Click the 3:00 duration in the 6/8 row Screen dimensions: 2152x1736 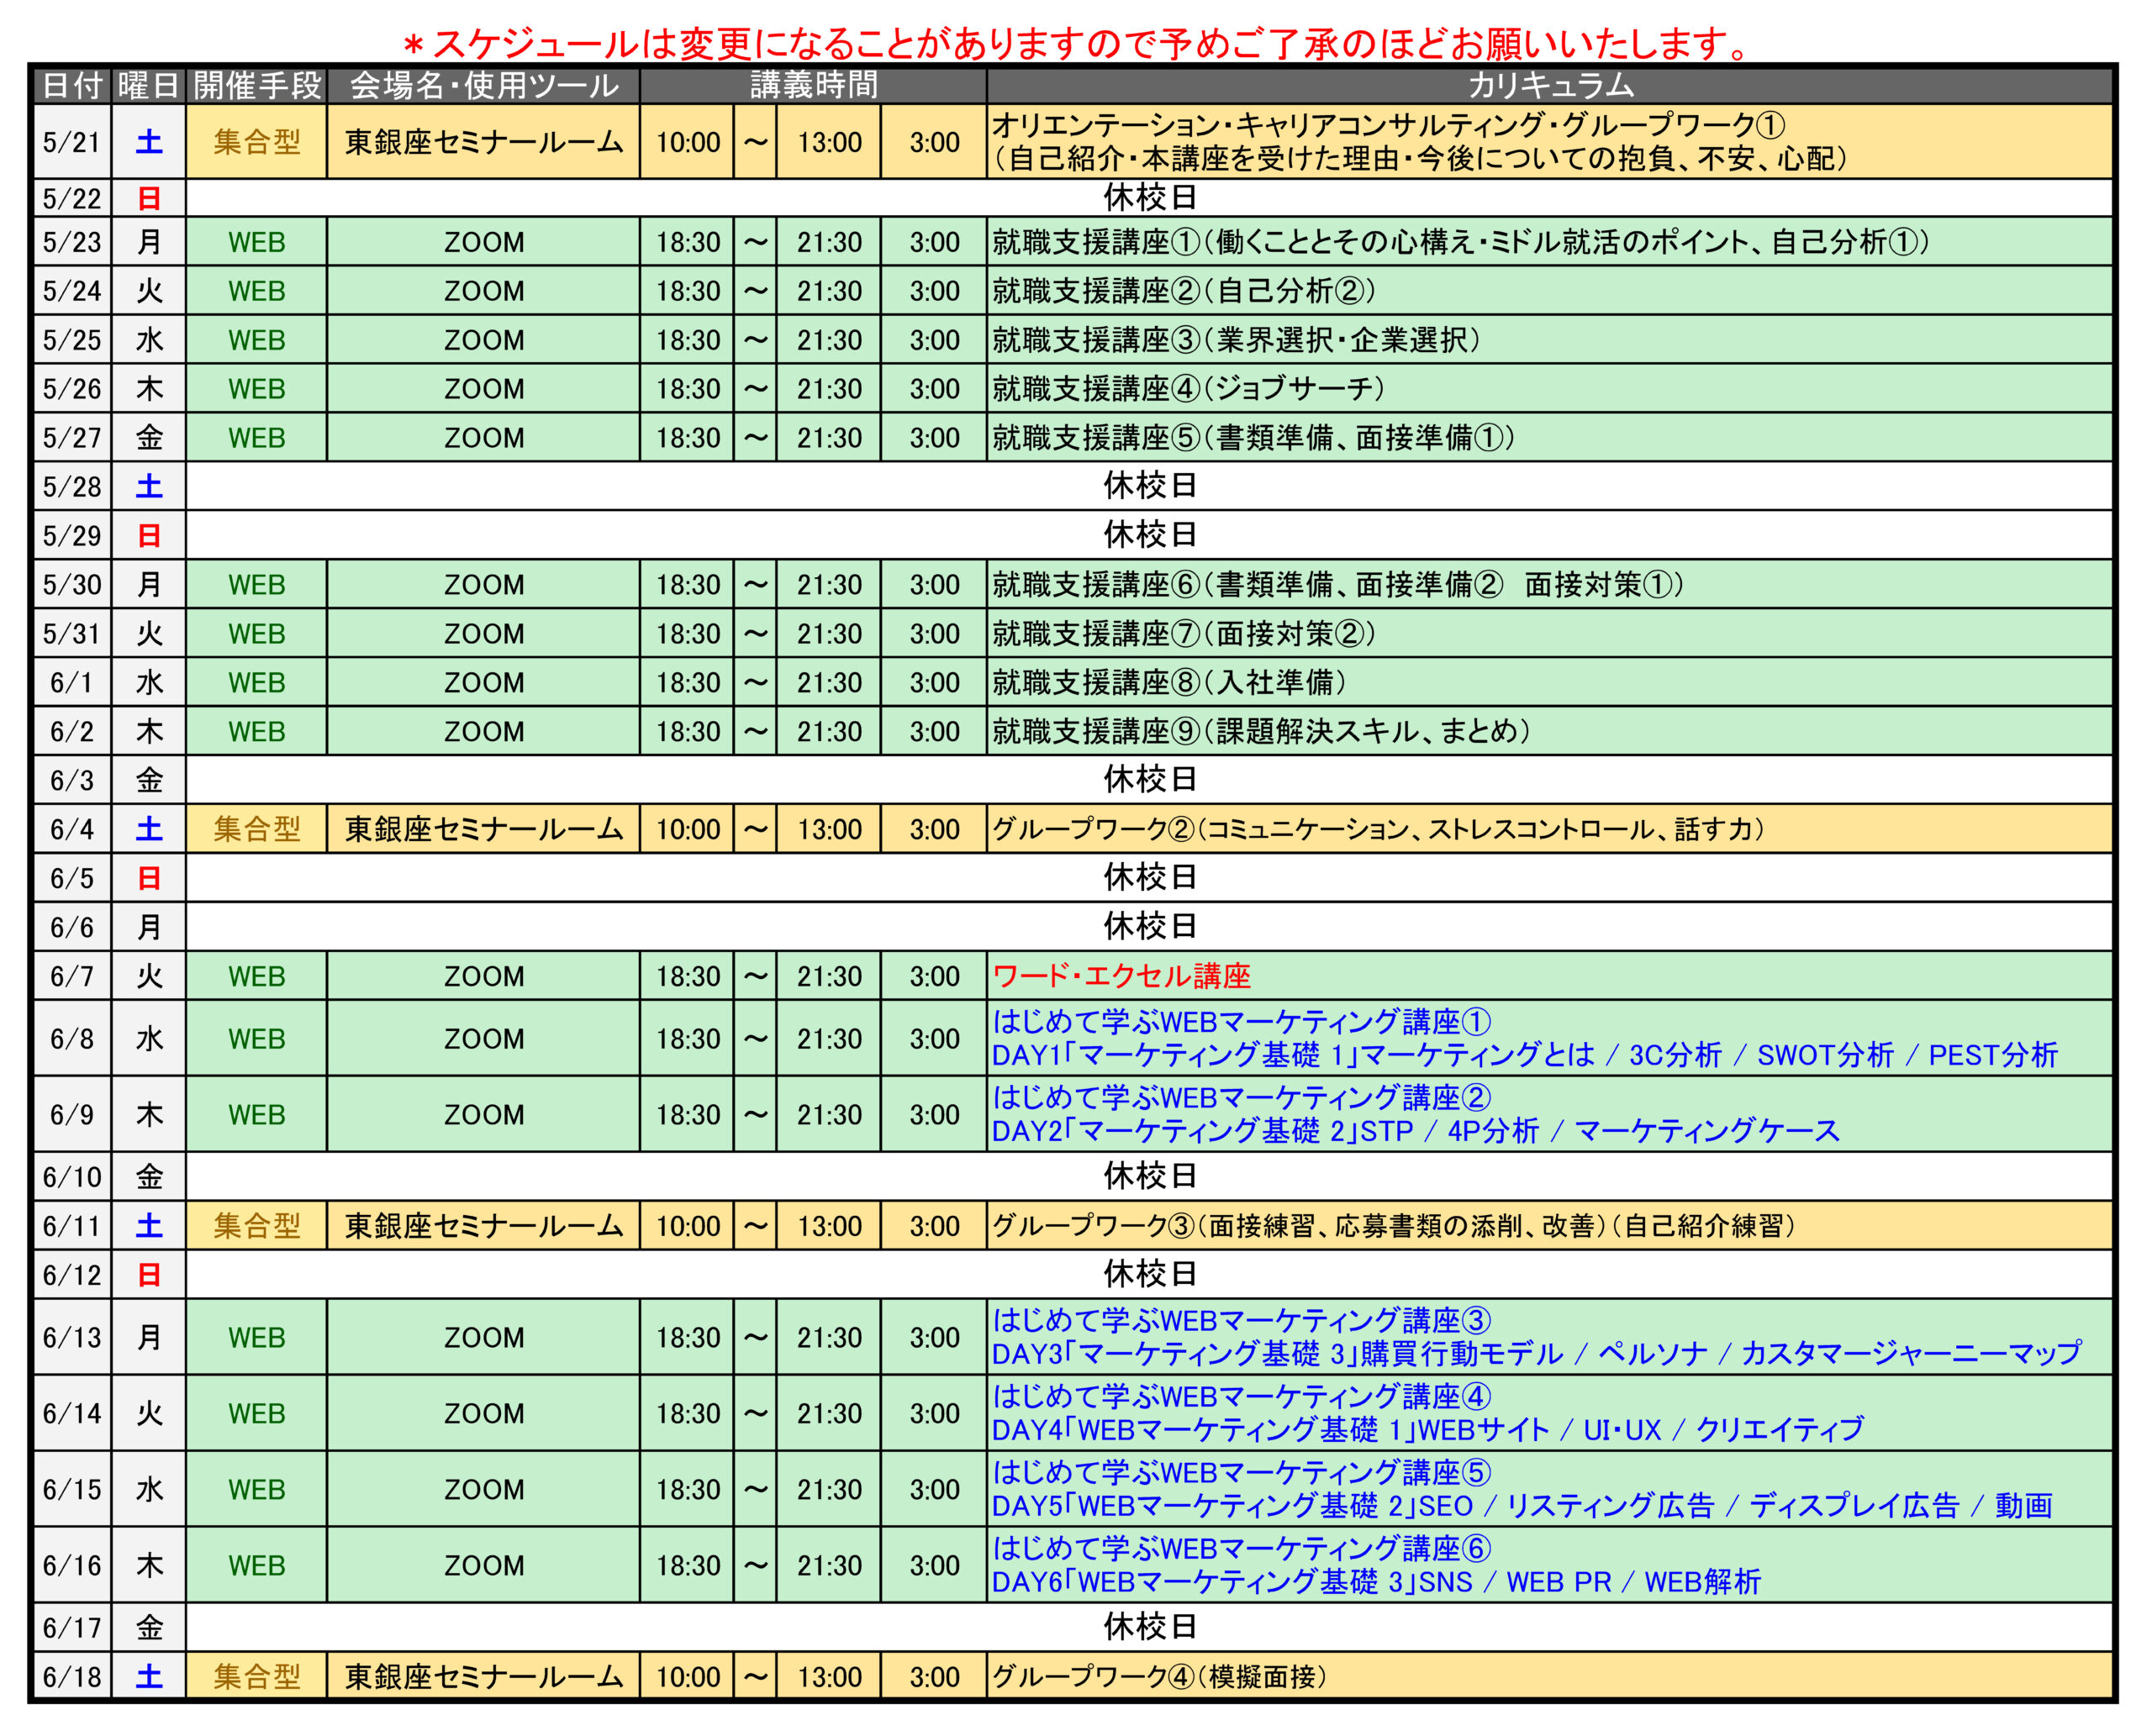tap(935, 1038)
